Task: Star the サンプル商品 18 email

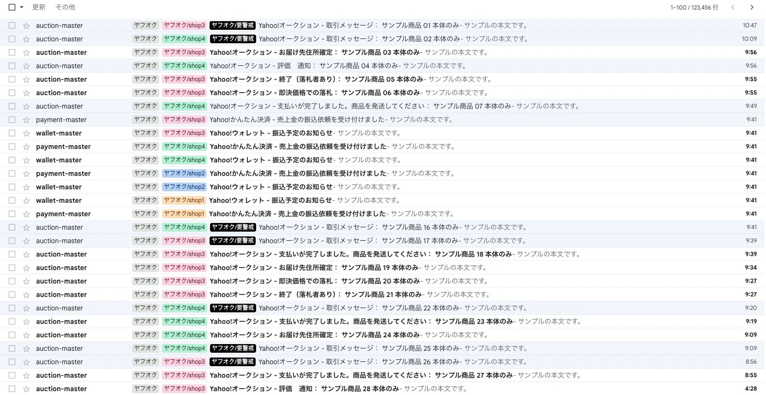Action: 26,254
